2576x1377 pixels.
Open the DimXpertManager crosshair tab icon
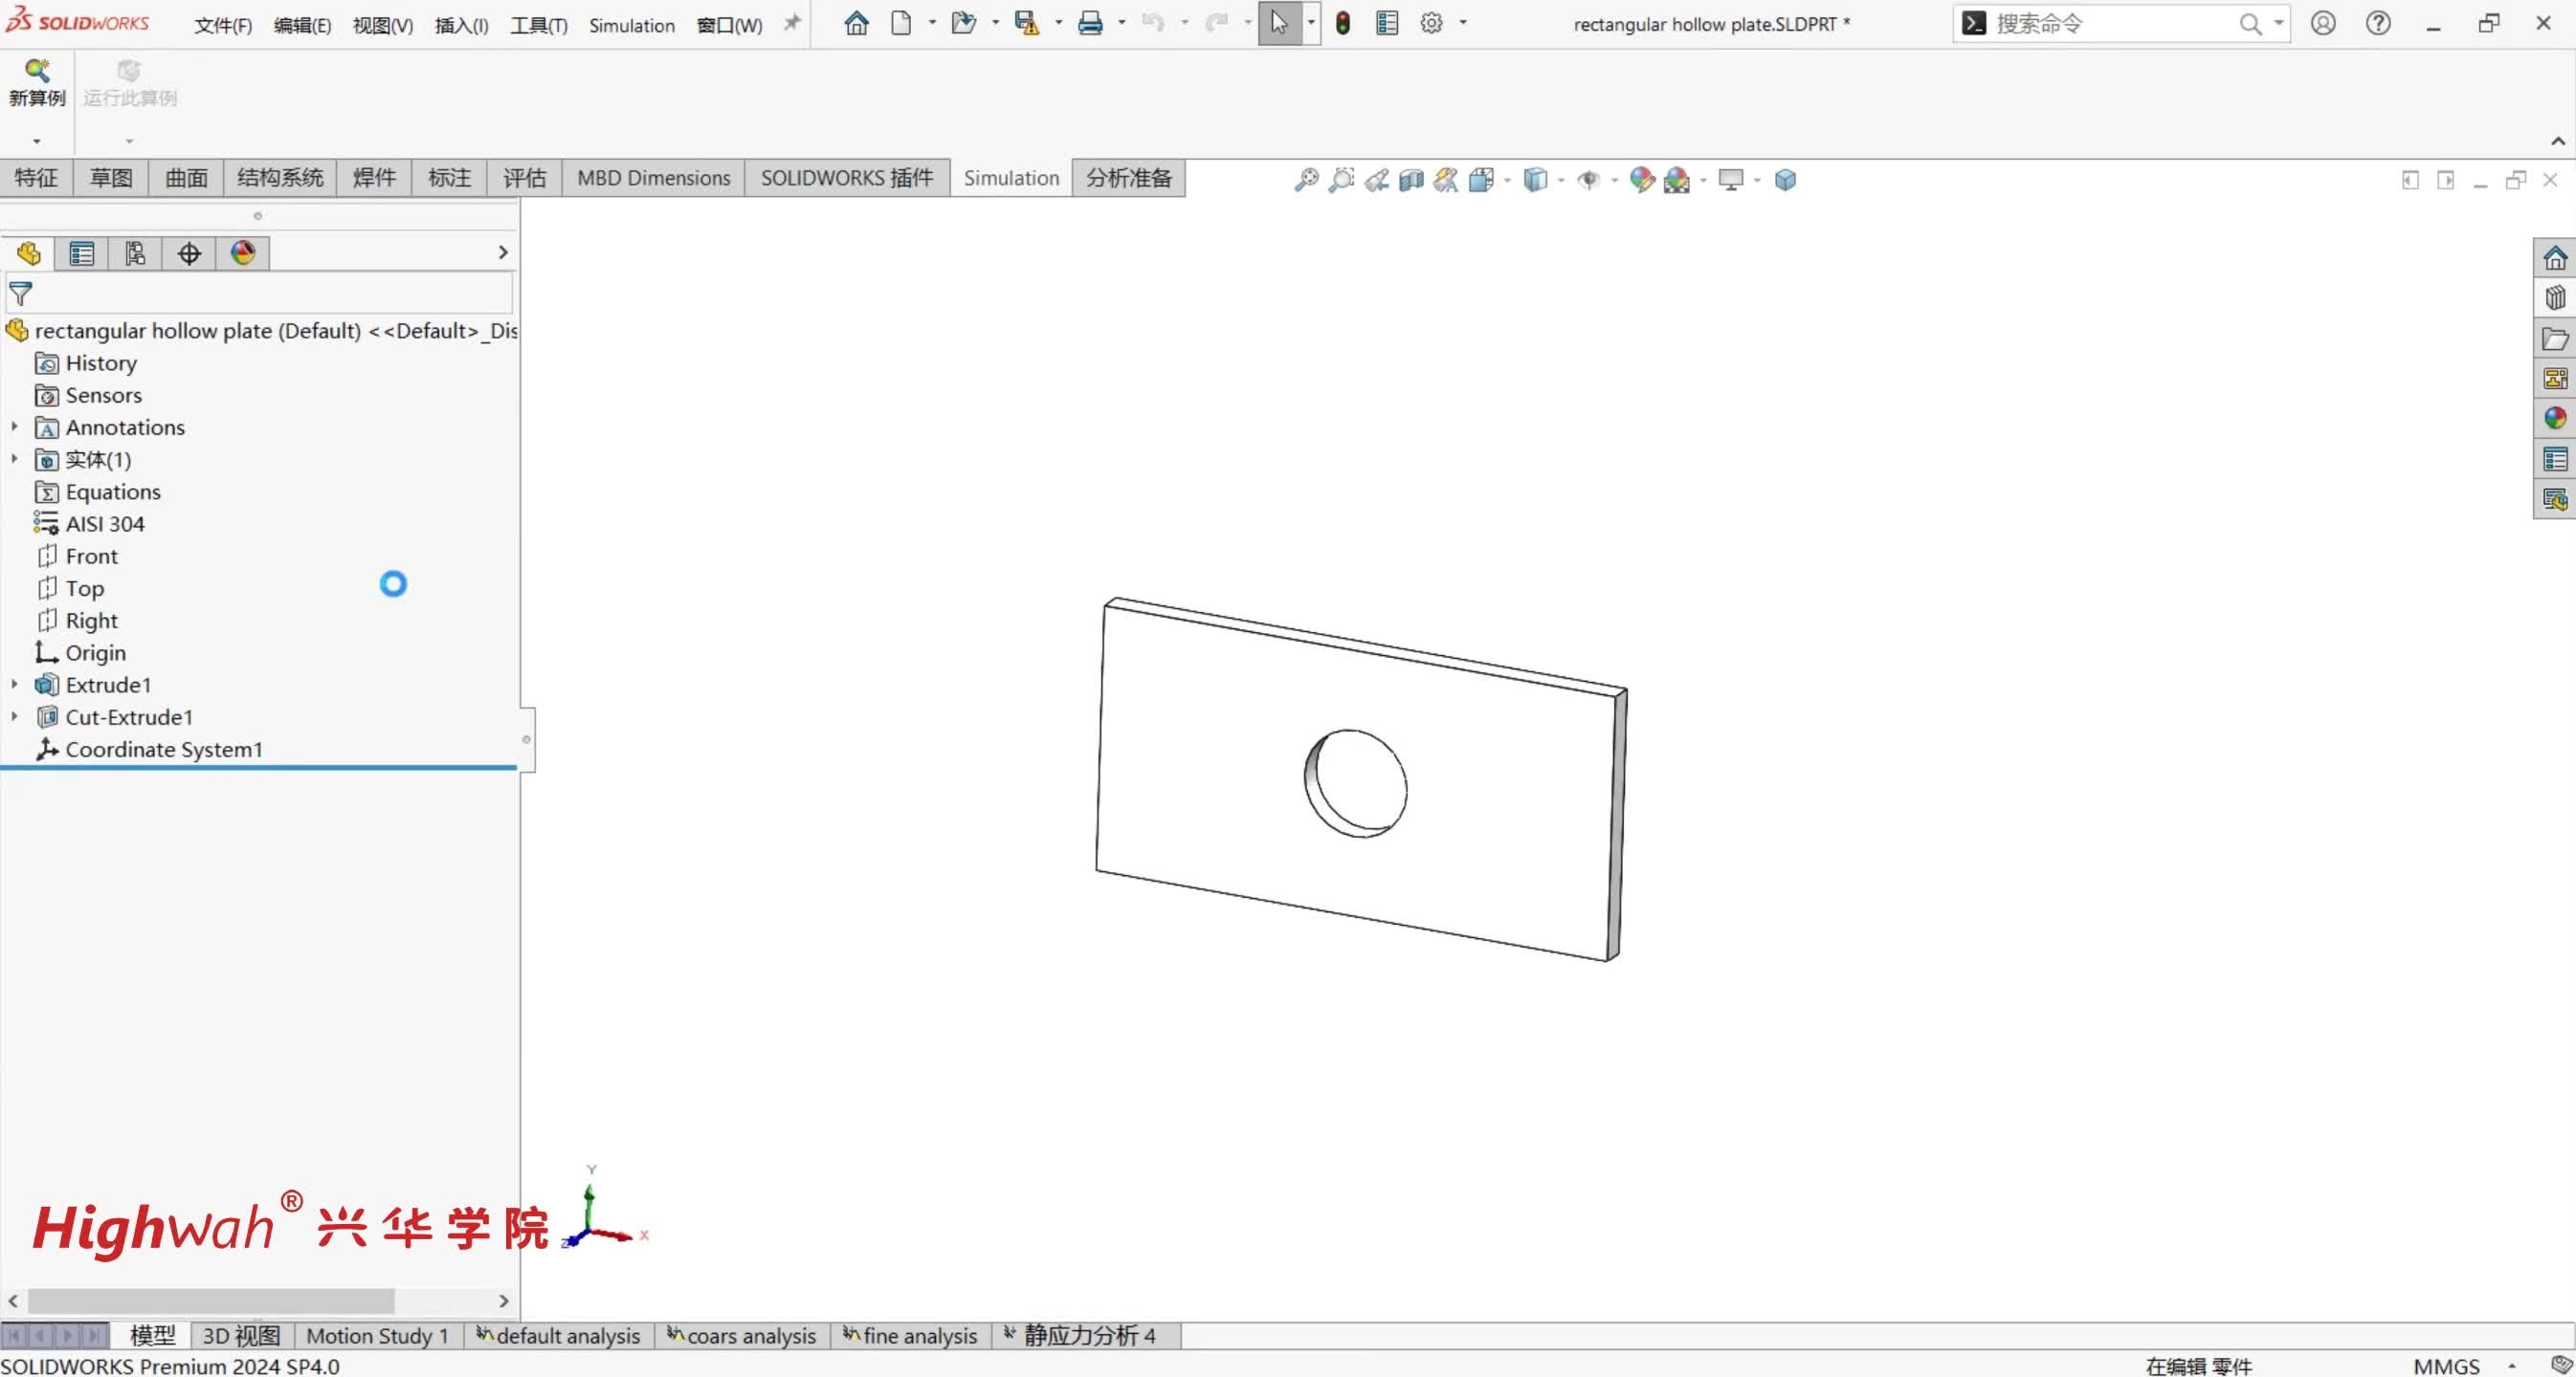coord(189,252)
